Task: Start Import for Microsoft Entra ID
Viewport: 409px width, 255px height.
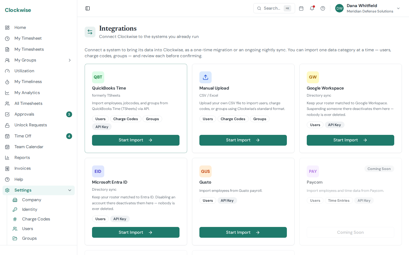Action: pos(136,232)
